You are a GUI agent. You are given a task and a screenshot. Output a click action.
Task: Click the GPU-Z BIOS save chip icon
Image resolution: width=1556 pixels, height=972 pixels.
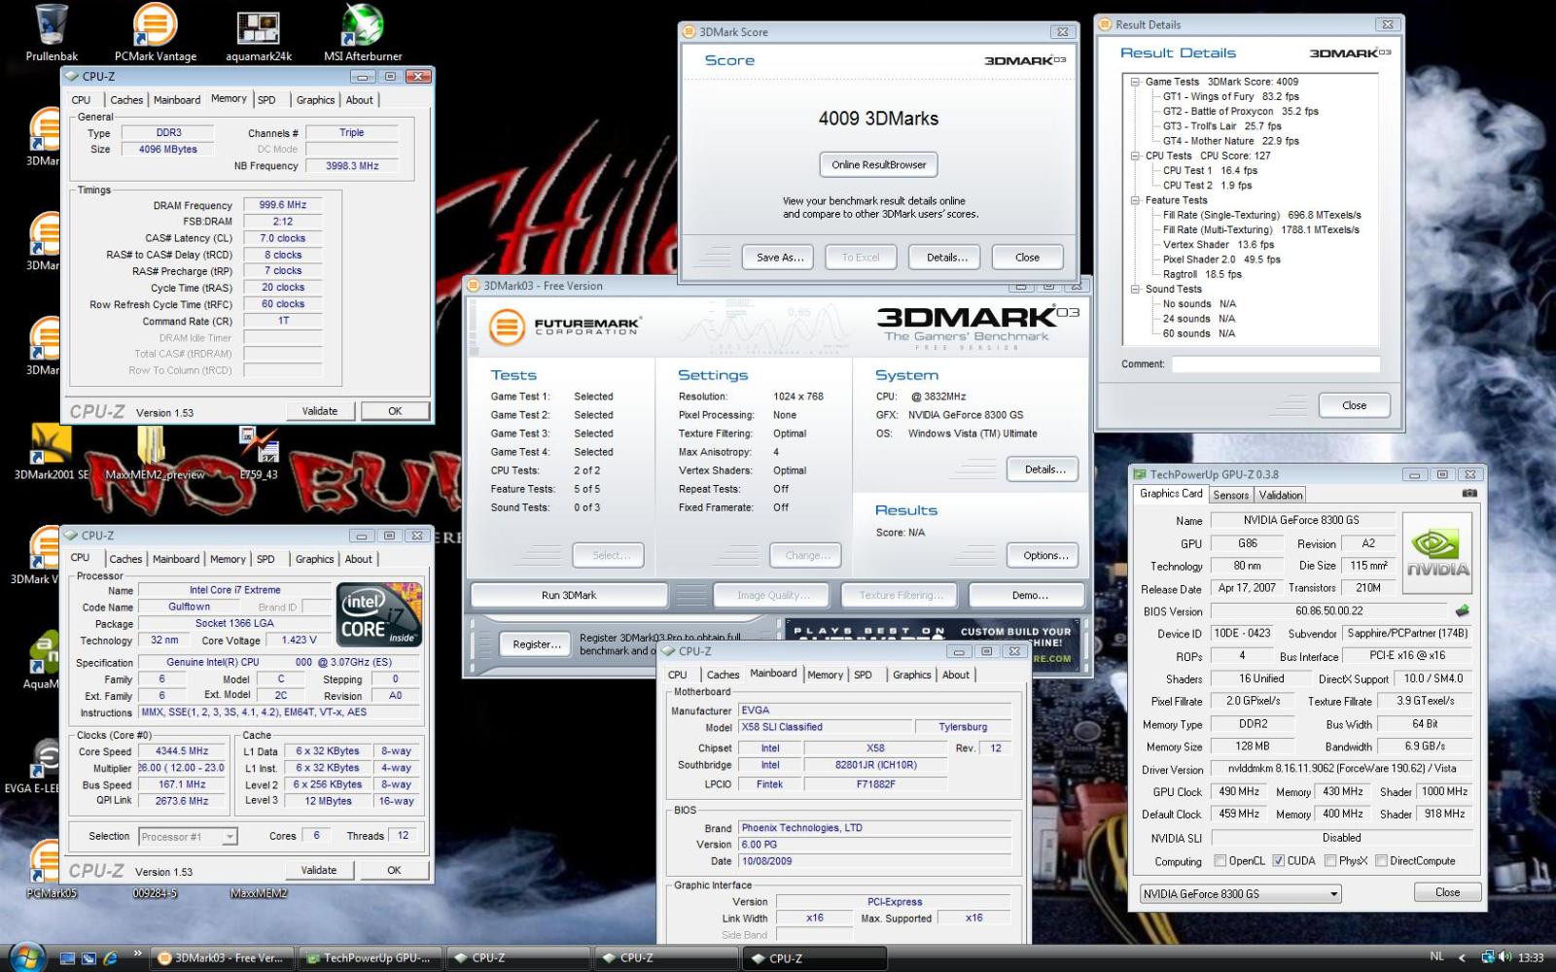point(1462,611)
